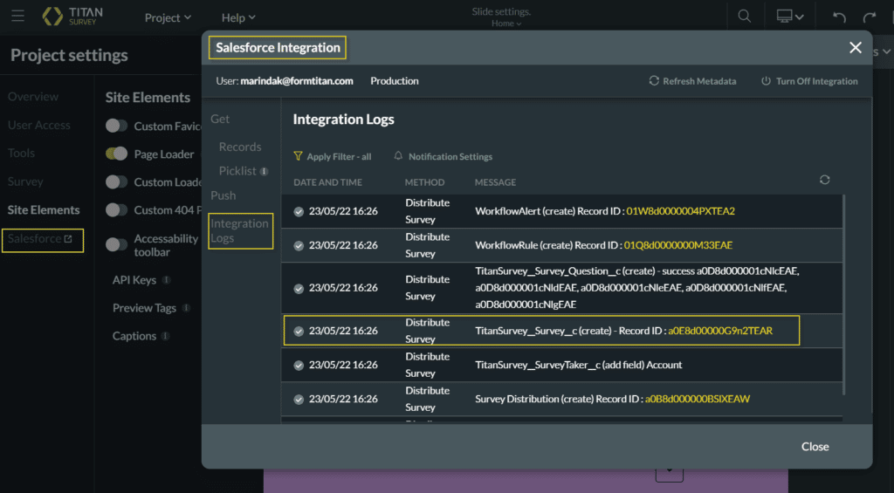The width and height of the screenshot is (894, 493).
Task: Close the Salesforce Integration dialog
Action: [855, 48]
